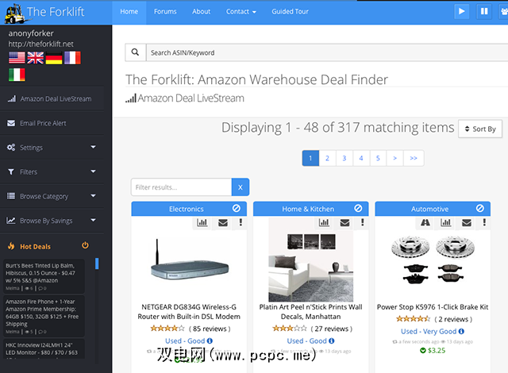508x373 pixels.
Task: Select the France flag
Action: click(72, 58)
